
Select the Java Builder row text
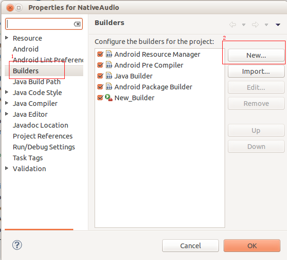(x=133, y=76)
